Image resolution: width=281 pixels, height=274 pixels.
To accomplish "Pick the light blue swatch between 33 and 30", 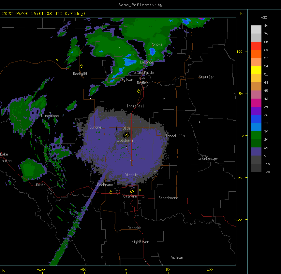I will click(256, 127).
